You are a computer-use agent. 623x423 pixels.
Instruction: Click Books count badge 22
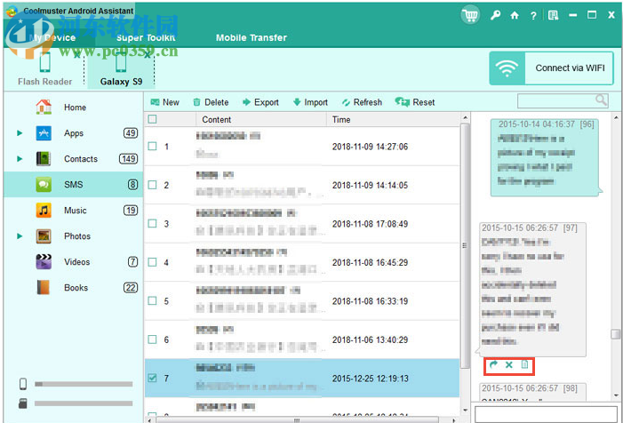click(131, 287)
